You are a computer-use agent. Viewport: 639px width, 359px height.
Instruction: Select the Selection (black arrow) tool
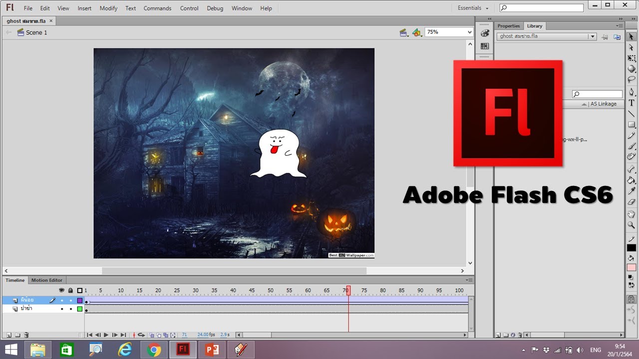(x=632, y=36)
